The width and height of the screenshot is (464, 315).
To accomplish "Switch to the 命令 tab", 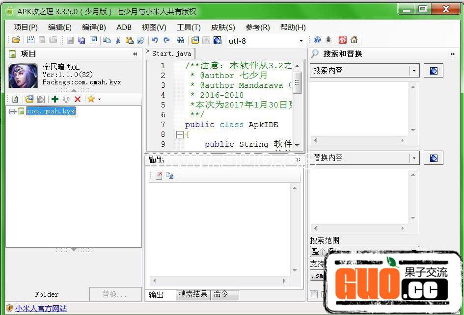I will 224,294.
